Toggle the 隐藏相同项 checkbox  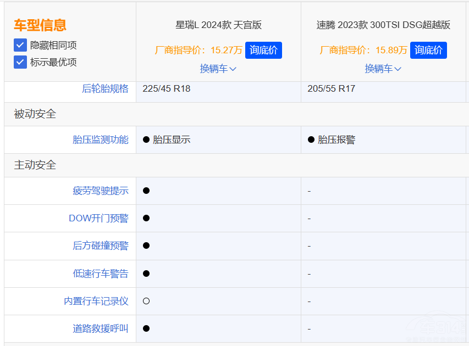click(20, 45)
